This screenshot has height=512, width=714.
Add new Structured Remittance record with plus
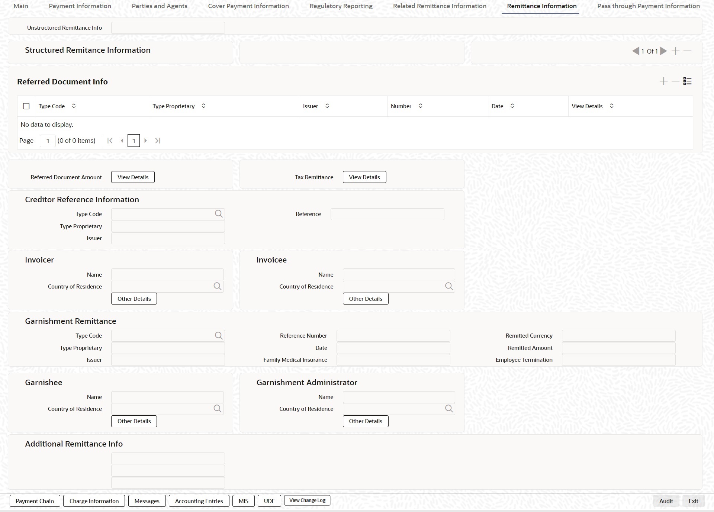point(676,51)
